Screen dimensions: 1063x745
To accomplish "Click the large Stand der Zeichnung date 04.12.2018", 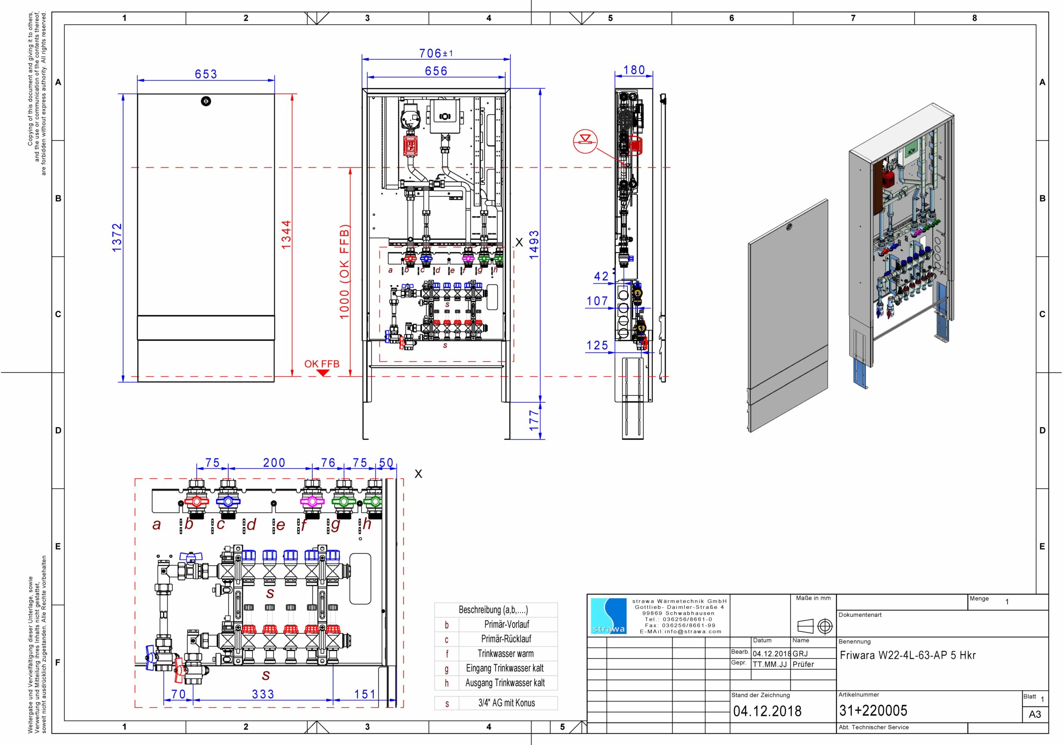I will [x=767, y=711].
